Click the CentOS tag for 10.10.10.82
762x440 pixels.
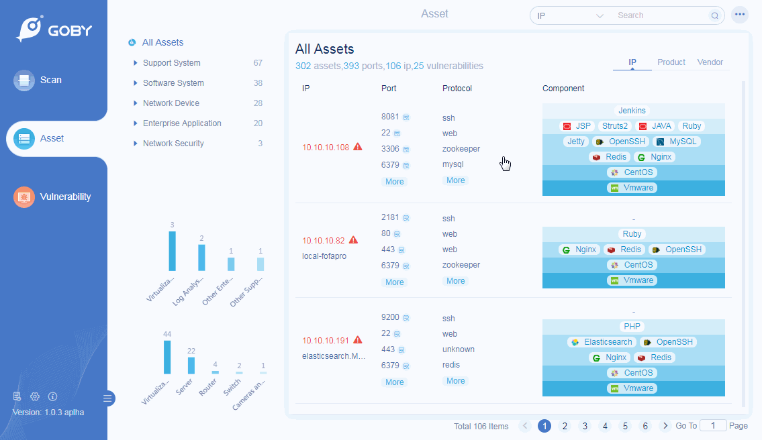(632, 265)
